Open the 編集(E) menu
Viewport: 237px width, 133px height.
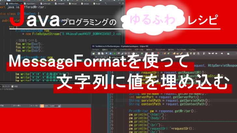click(x=105, y=50)
